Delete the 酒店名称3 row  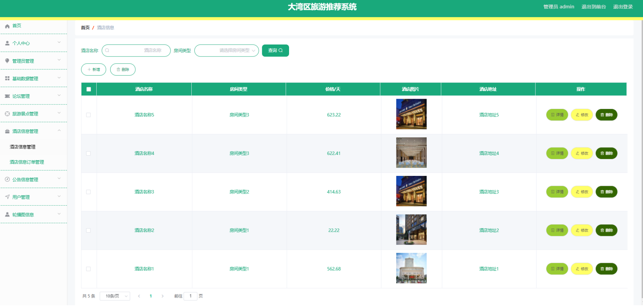606,192
